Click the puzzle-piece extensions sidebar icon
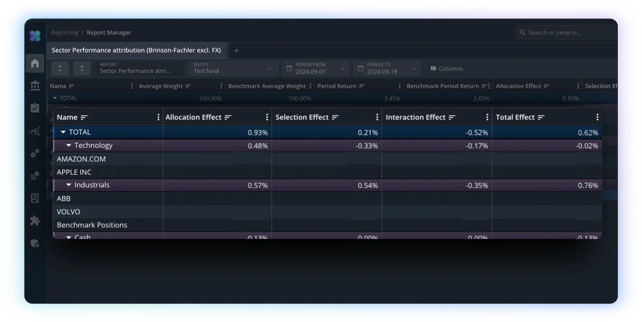This screenshot has height=322, width=642. point(35,220)
